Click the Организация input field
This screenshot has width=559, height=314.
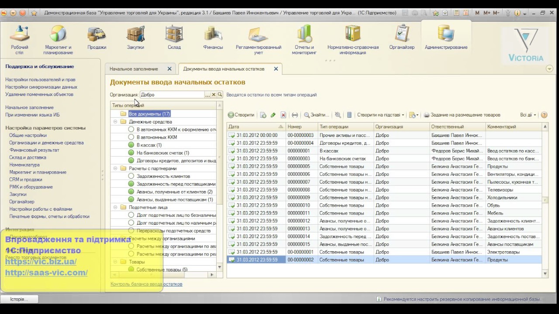tap(172, 95)
